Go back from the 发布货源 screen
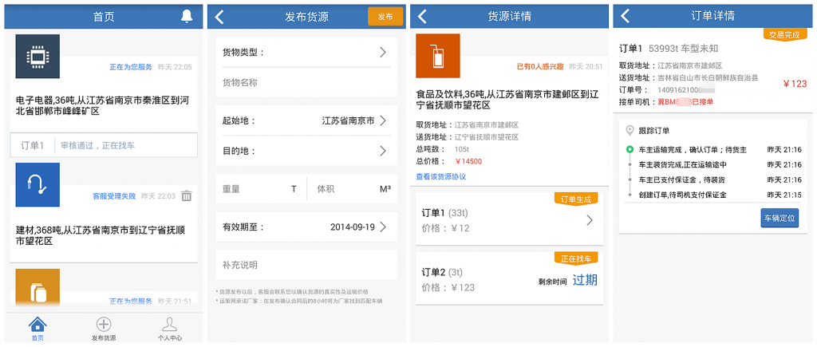 tap(220, 17)
